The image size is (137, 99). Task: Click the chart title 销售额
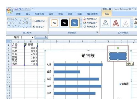(x=88, y=56)
